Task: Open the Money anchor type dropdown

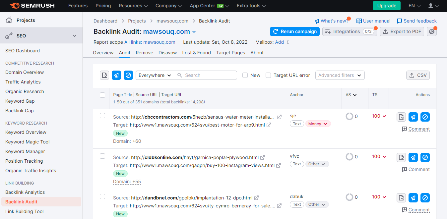Action: (318, 124)
